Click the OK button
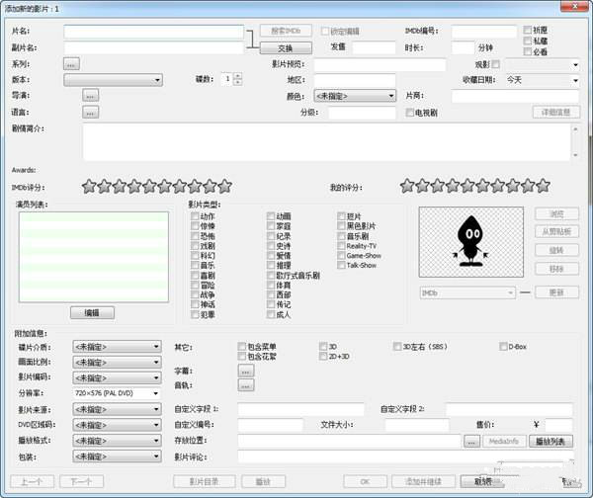 [x=365, y=481]
